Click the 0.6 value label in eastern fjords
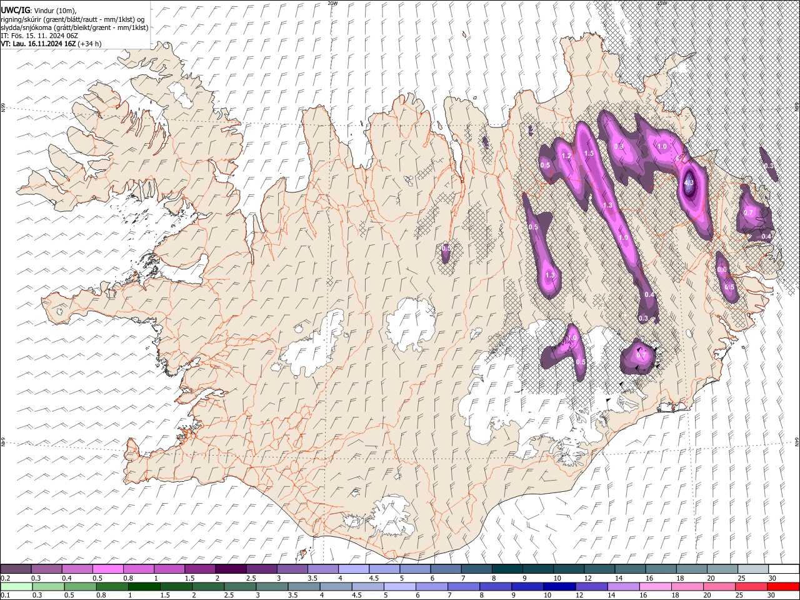 (722, 269)
